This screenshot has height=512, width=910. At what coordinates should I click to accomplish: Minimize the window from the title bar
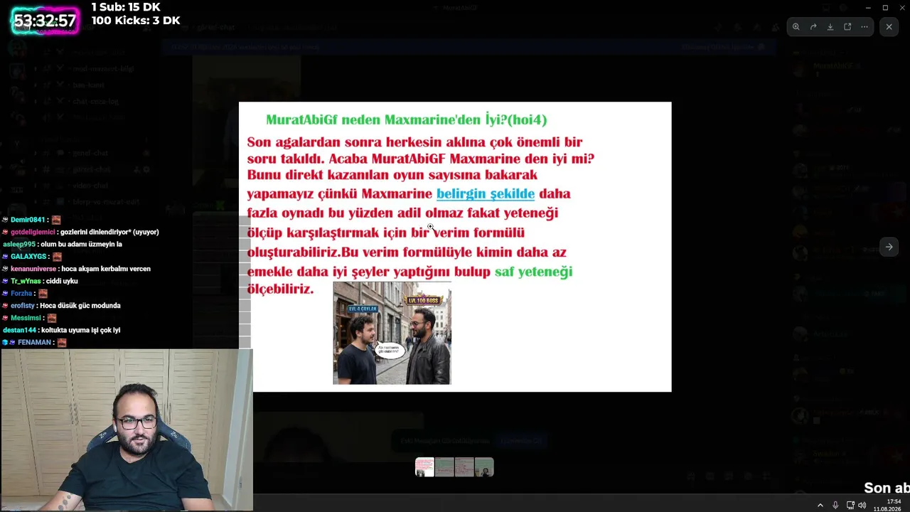[868, 8]
